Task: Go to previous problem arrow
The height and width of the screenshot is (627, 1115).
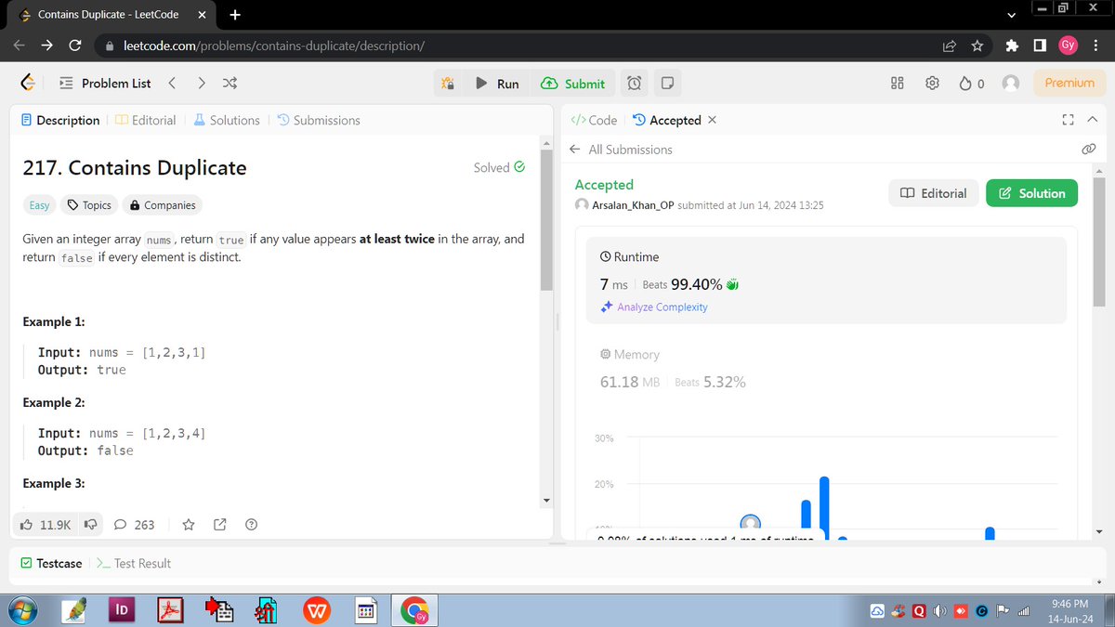Action: [x=172, y=84]
